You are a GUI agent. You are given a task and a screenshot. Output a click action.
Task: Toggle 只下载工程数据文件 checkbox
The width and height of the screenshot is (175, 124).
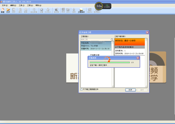(x=82, y=89)
